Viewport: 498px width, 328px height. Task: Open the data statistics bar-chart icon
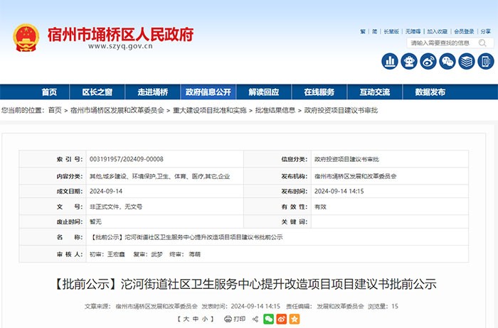[x=389, y=61]
